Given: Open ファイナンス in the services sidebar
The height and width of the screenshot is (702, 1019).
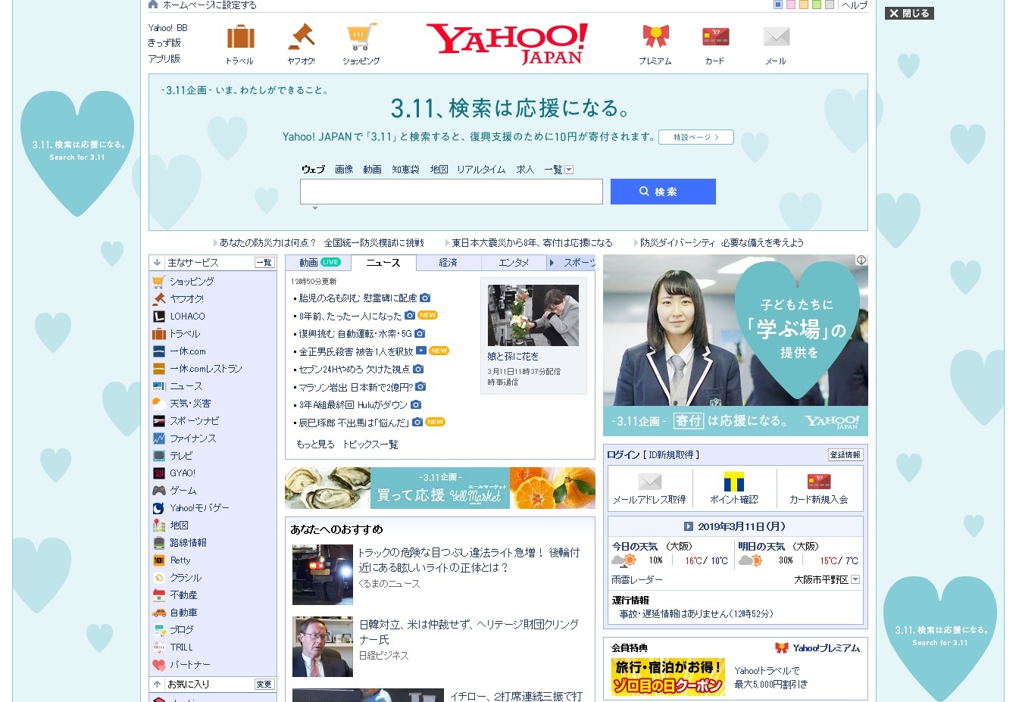Looking at the screenshot, I should click(x=192, y=438).
